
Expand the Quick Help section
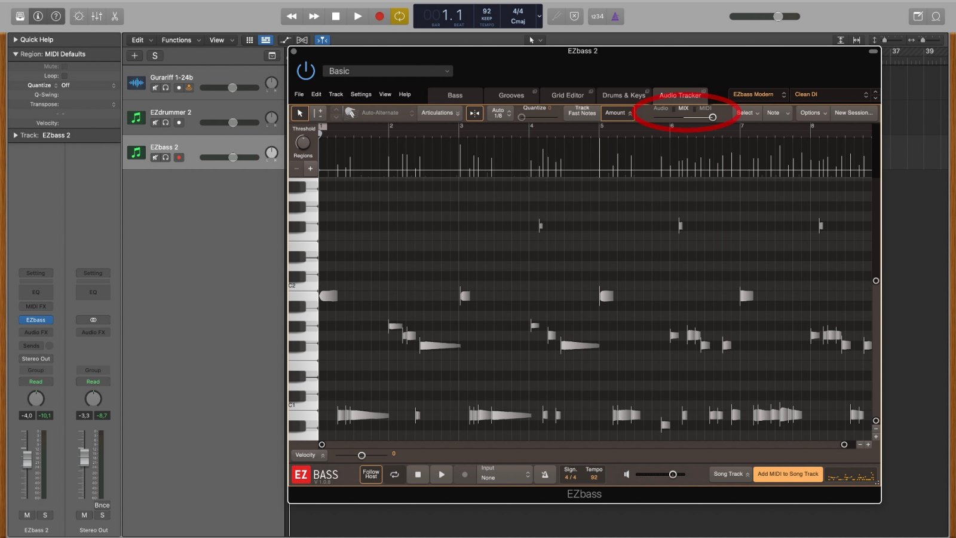[x=16, y=39]
